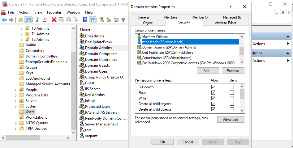This screenshot has height=148, width=293.
Task: Expand the People tree node
Action: click(16, 90)
